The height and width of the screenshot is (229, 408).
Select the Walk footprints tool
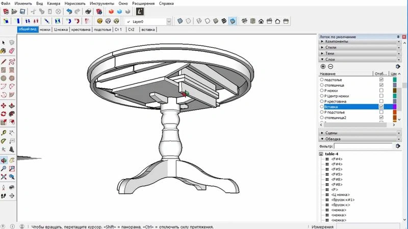coord(4,196)
